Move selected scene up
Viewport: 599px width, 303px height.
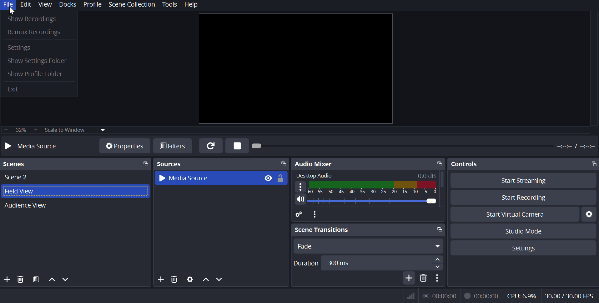[52, 280]
